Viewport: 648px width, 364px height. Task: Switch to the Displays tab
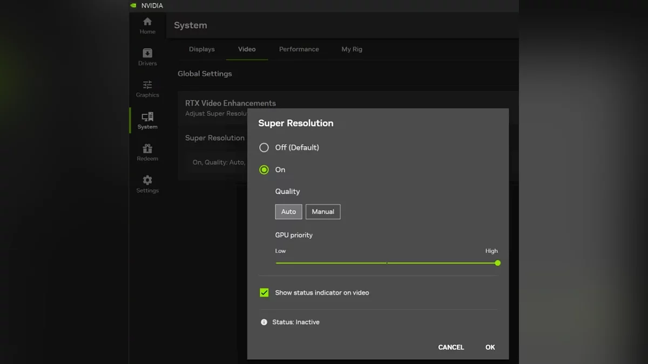click(201, 49)
